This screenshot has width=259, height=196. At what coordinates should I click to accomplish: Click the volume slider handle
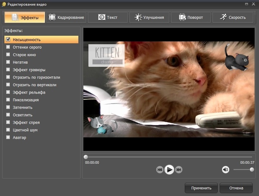pyautogui.click(x=252, y=169)
